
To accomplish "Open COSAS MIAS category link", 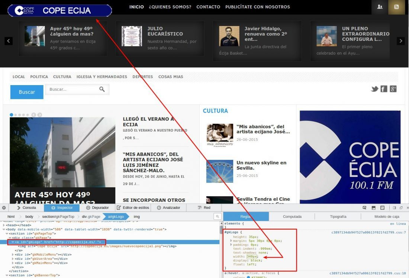I will pos(171,77).
